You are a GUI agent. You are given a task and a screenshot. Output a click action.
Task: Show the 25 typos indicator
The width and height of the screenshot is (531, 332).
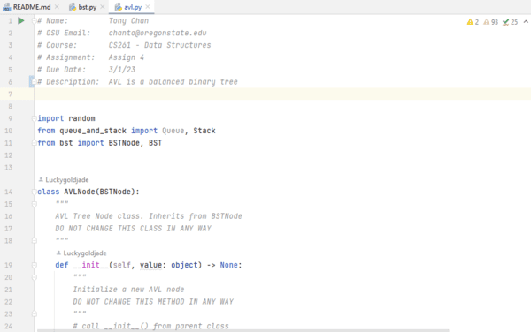[511, 22]
